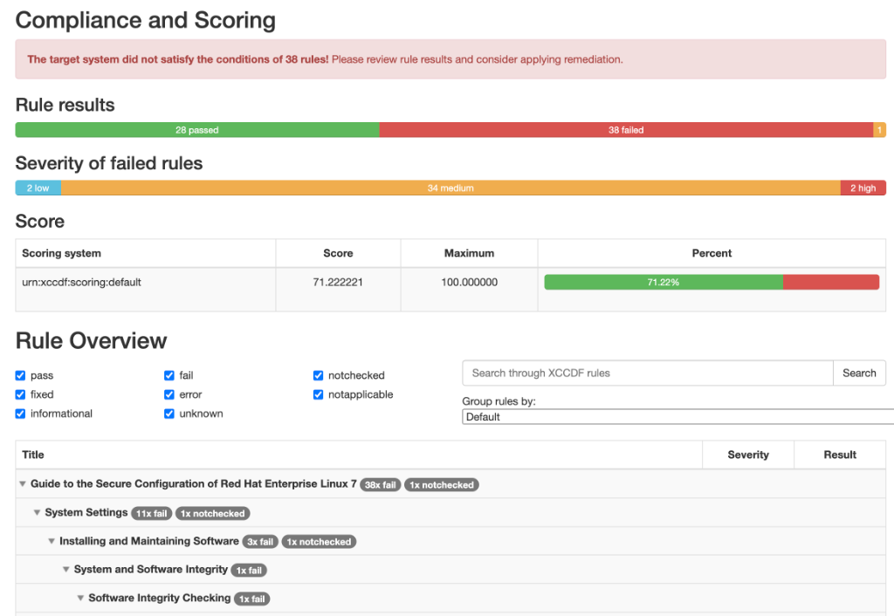Click the 28 passed bar segment
894x616 pixels.
coord(197,130)
